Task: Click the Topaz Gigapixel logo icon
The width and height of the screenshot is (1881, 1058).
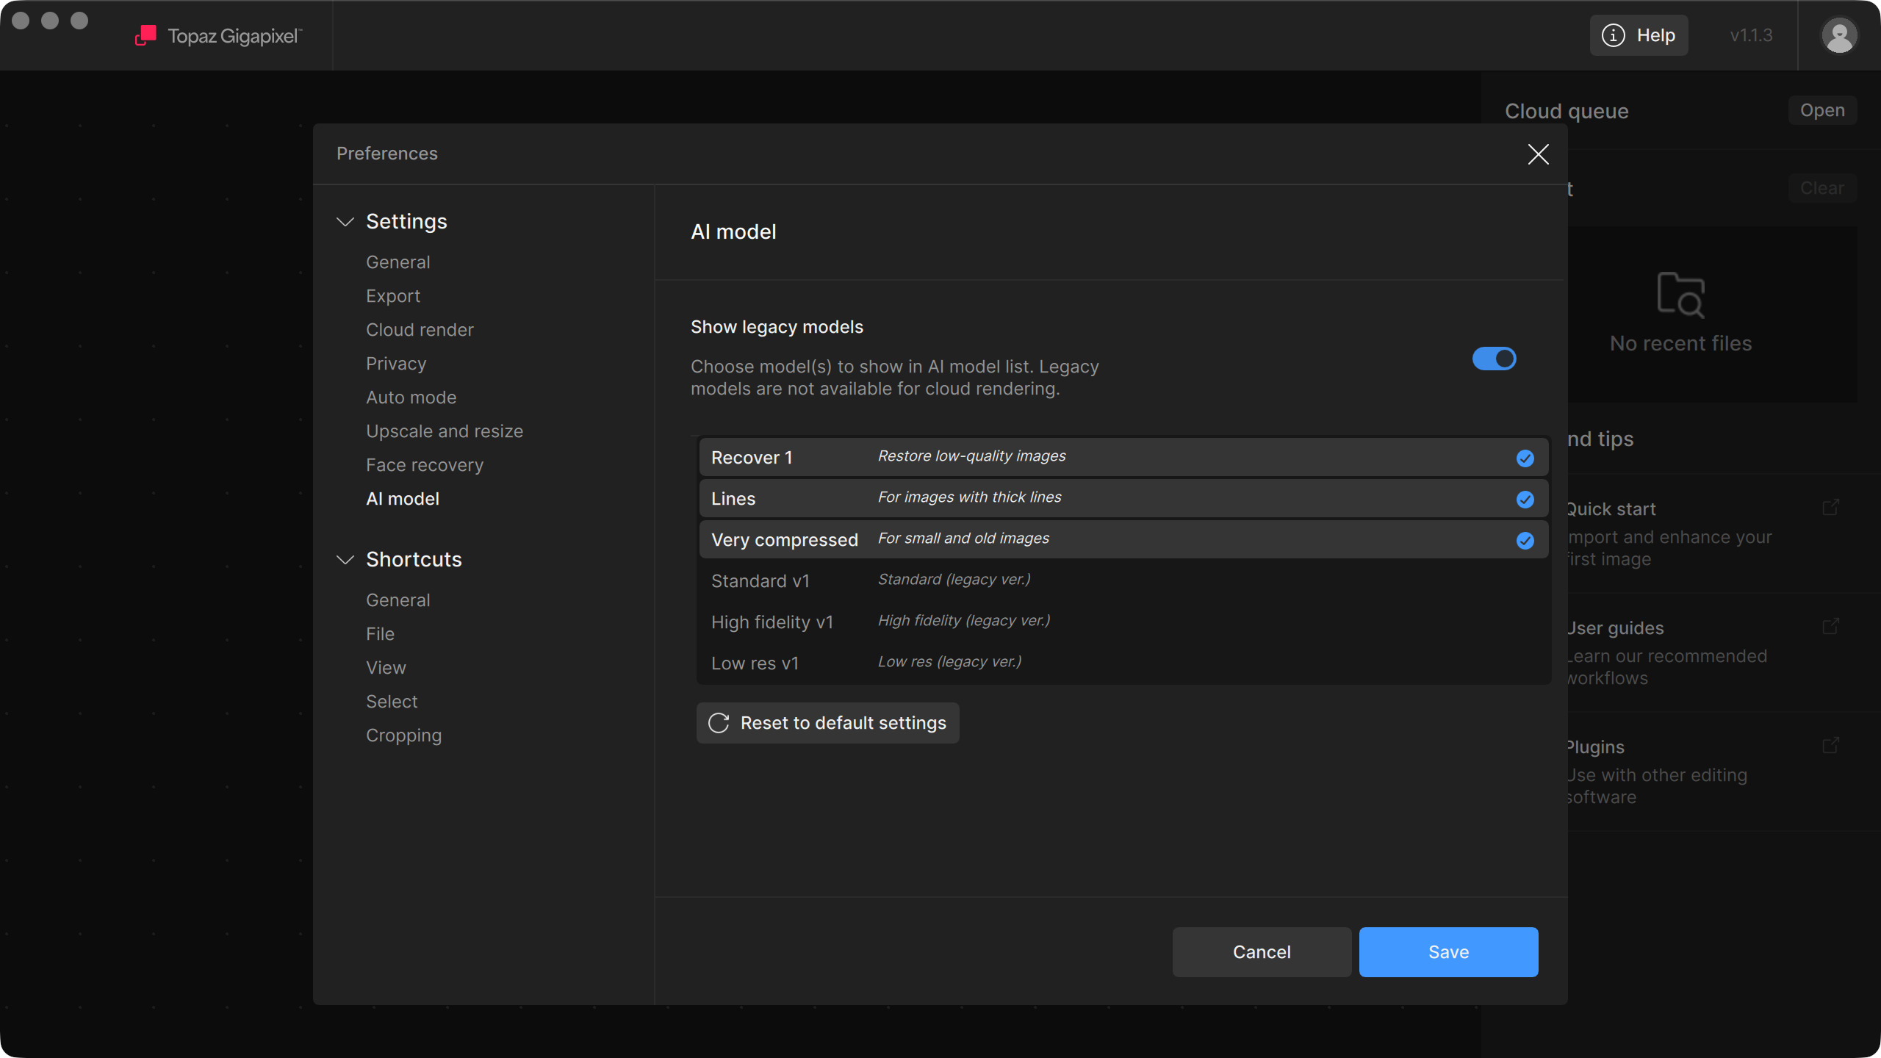Action: point(145,35)
